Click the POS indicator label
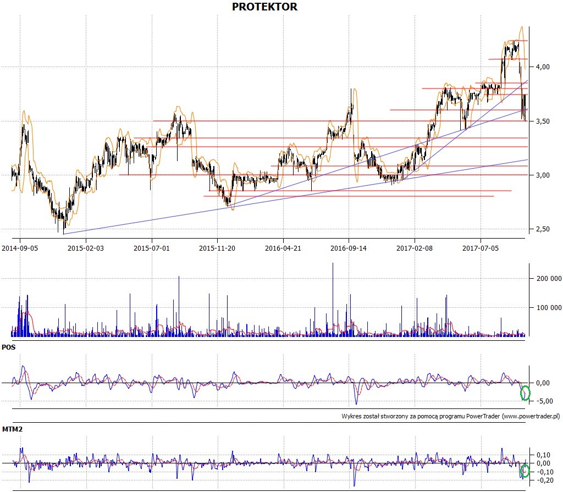 click(9, 347)
